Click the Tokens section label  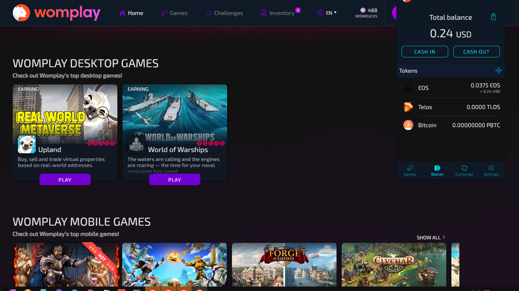(408, 71)
